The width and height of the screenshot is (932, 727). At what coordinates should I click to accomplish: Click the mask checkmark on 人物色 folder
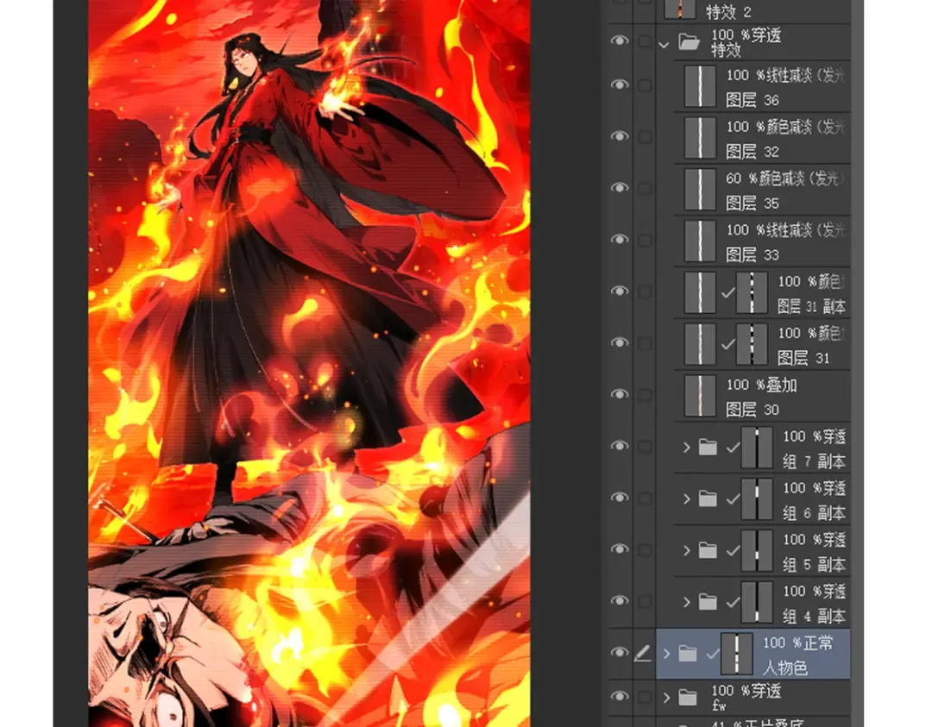[x=713, y=655]
